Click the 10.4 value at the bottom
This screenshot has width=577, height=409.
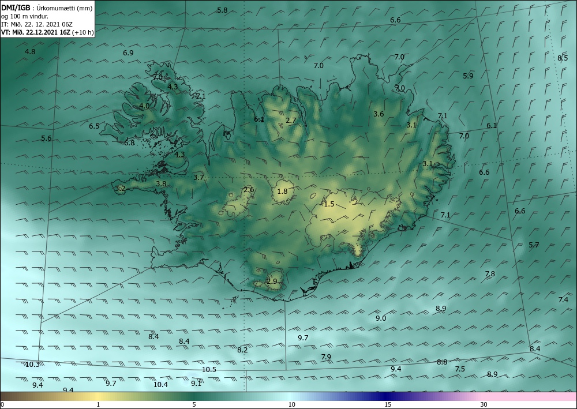click(x=161, y=385)
